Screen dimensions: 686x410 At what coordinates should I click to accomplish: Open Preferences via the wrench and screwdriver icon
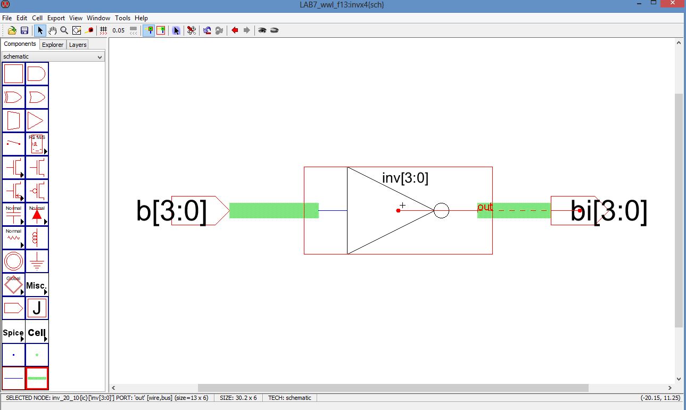192,30
